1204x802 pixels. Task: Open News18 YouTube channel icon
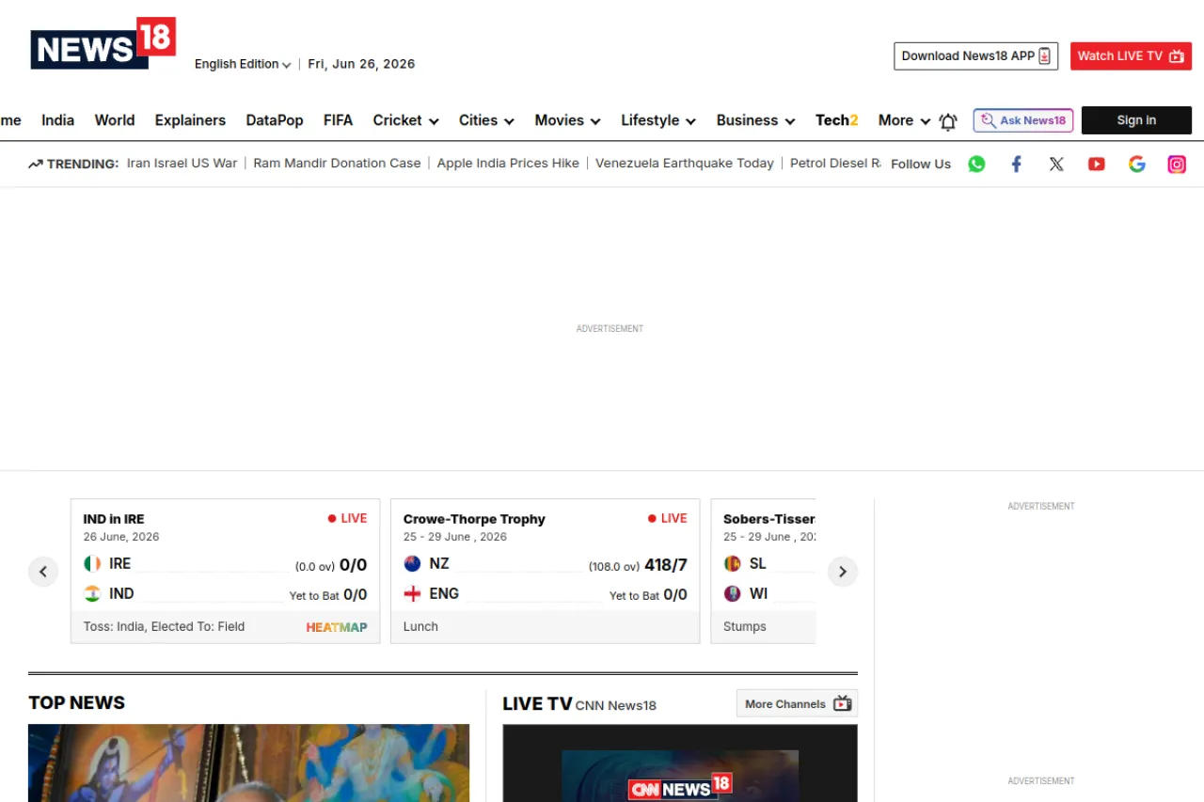point(1097,164)
